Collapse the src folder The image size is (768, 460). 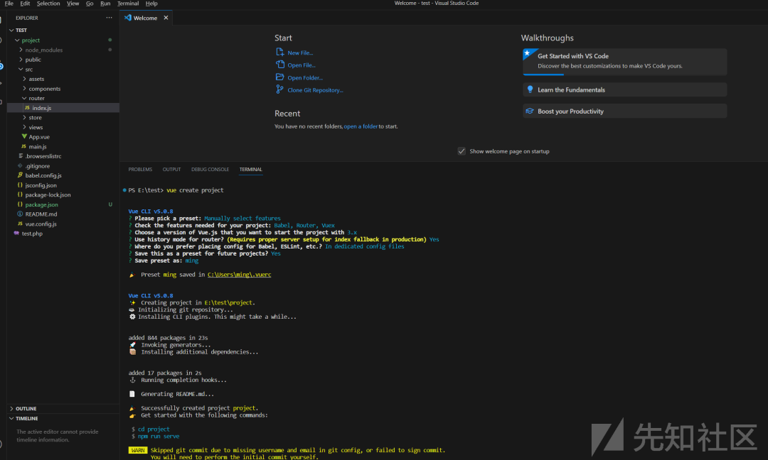(21, 70)
